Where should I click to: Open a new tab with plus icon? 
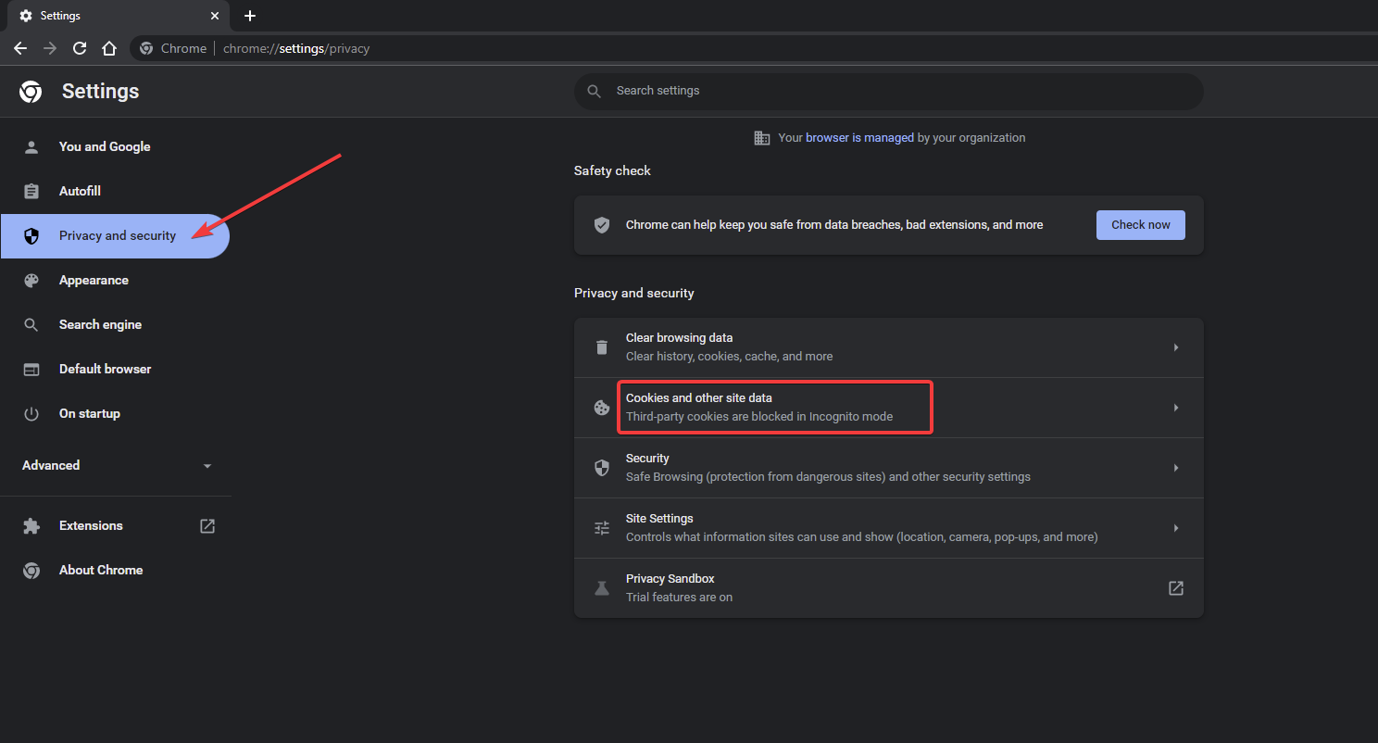[x=250, y=16]
